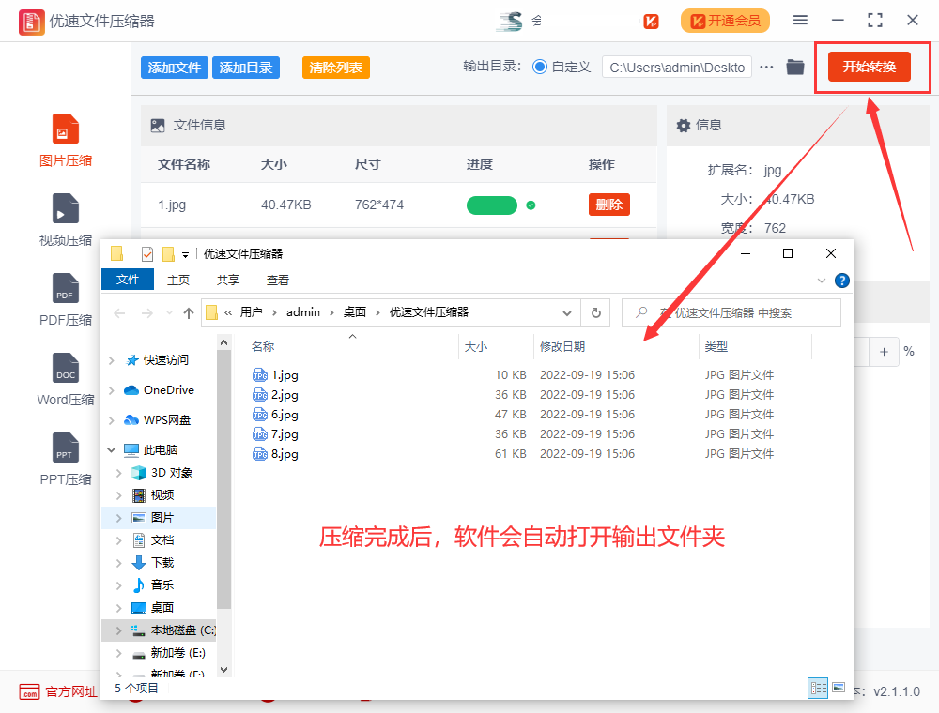Image resolution: width=939 pixels, height=713 pixels.
Task: Click the 开始转换 button
Action: pyautogui.click(x=870, y=67)
